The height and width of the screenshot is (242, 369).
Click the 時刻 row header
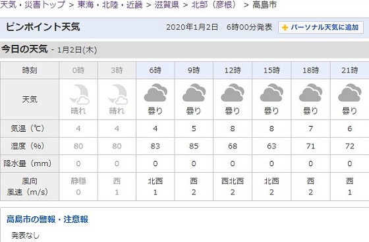click(30, 70)
